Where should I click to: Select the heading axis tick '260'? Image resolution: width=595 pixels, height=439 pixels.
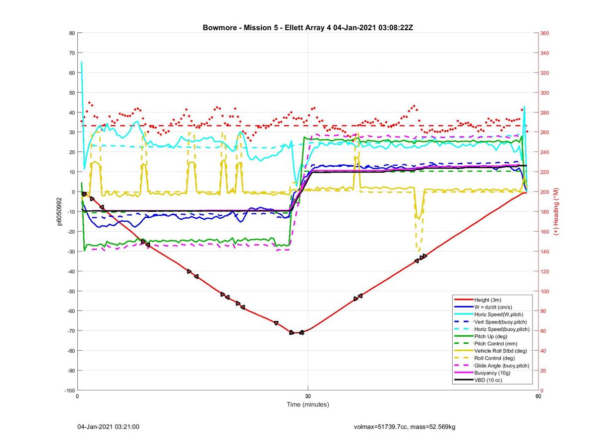[545, 132]
